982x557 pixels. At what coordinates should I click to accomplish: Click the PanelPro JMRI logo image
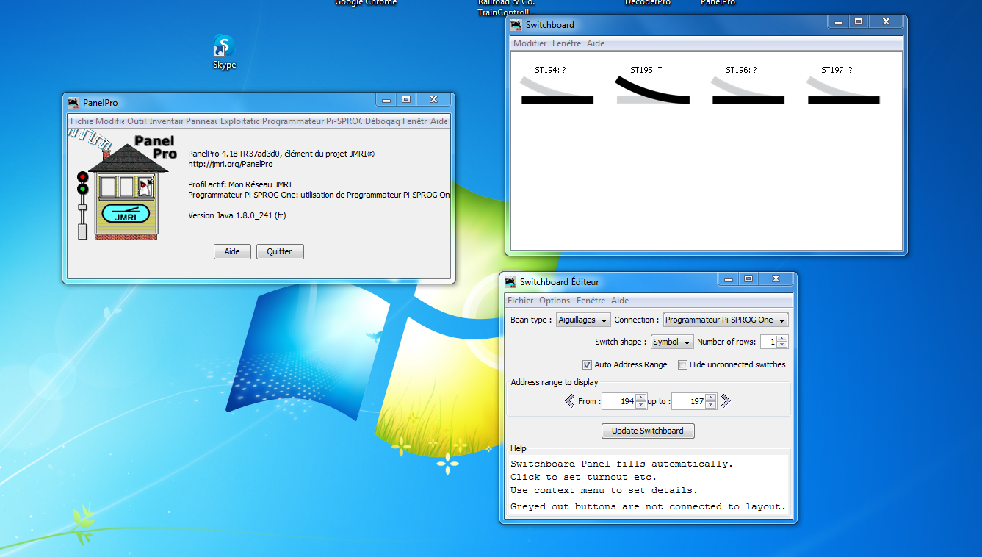point(124,184)
